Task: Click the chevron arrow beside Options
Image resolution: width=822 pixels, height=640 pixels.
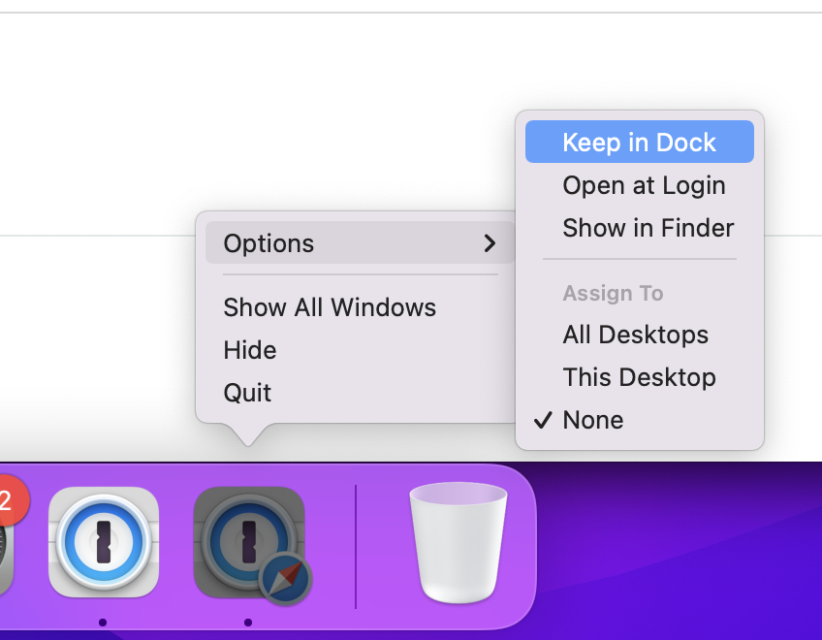Action: (x=490, y=243)
